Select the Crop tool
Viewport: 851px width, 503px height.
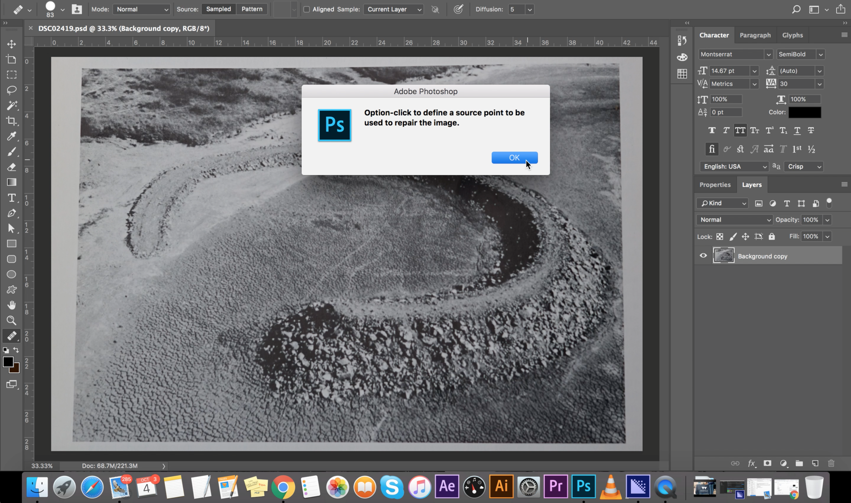pyautogui.click(x=12, y=121)
